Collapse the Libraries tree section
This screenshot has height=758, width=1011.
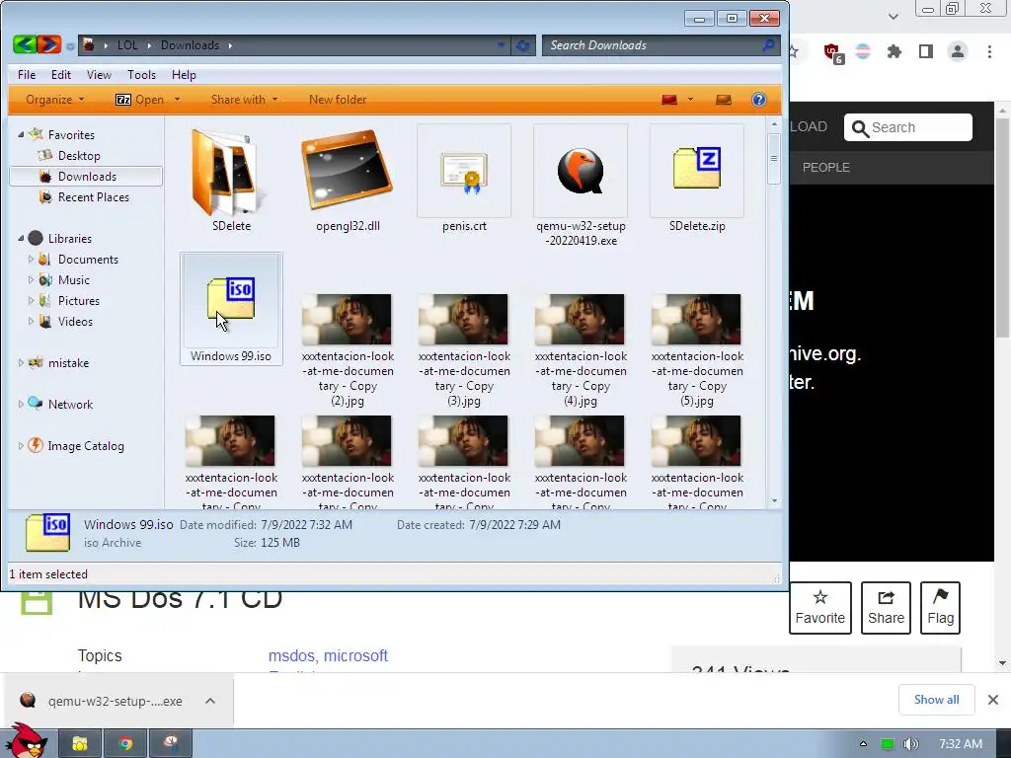[21, 239]
